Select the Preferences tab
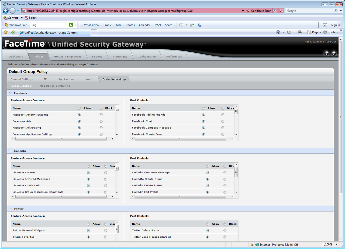 pos(174,57)
